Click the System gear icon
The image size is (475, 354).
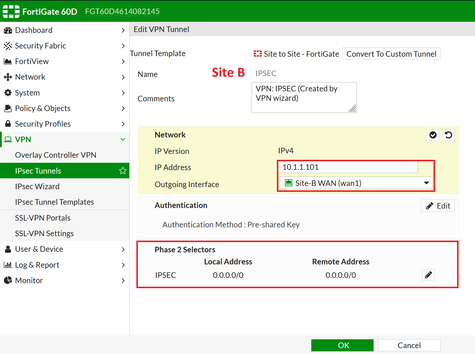click(8, 93)
